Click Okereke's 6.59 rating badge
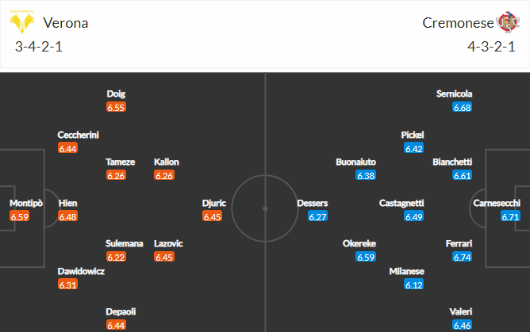The width and height of the screenshot is (530, 332). 366,257
